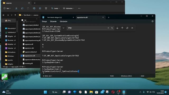This screenshot has width=169, height=95.
Task: Open Müzikler in Explorer sidebar
Action: coord(10,44)
